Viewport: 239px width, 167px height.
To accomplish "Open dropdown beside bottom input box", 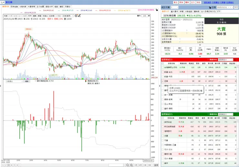I will [x=124, y=165].
